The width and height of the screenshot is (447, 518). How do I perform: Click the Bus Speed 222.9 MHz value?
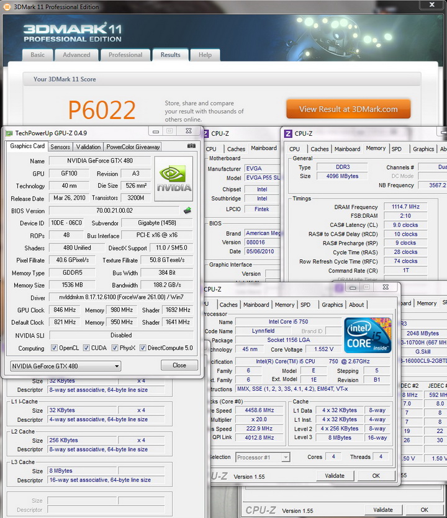(x=260, y=429)
